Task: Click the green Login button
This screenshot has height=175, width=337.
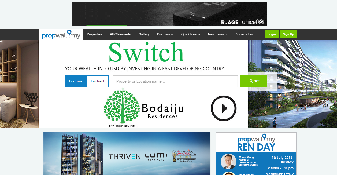Action: click(x=272, y=34)
